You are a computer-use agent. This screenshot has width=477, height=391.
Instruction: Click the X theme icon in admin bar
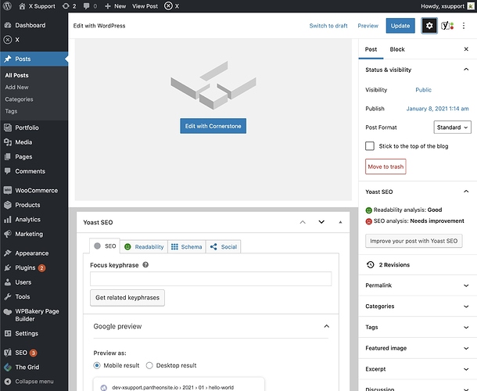(x=171, y=6)
